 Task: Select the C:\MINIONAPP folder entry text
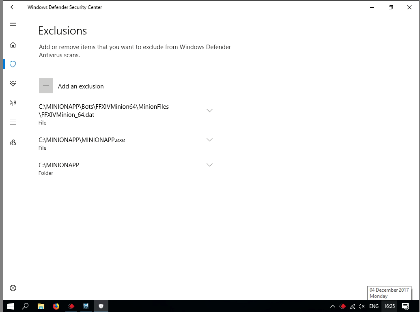coord(59,165)
